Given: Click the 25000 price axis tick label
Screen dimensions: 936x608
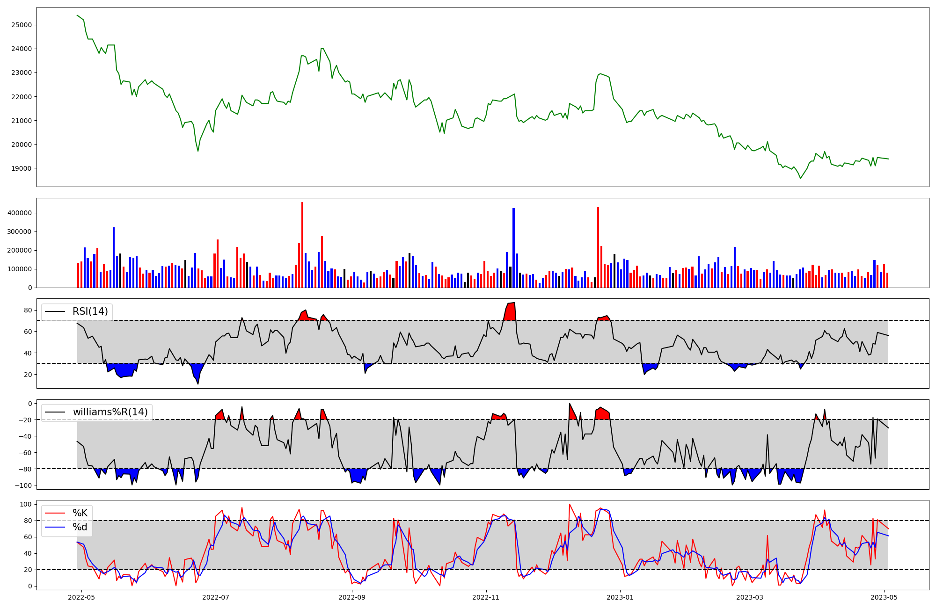Looking at the screenshot, I should click(x=22, y=25).
